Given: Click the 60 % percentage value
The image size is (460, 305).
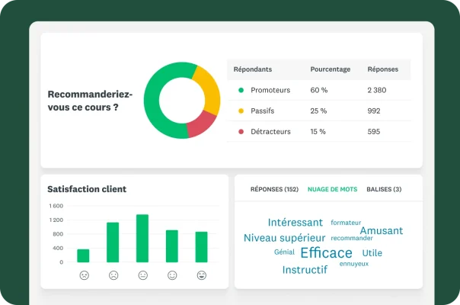Looking at the screenshot, I should coord(319,90).
